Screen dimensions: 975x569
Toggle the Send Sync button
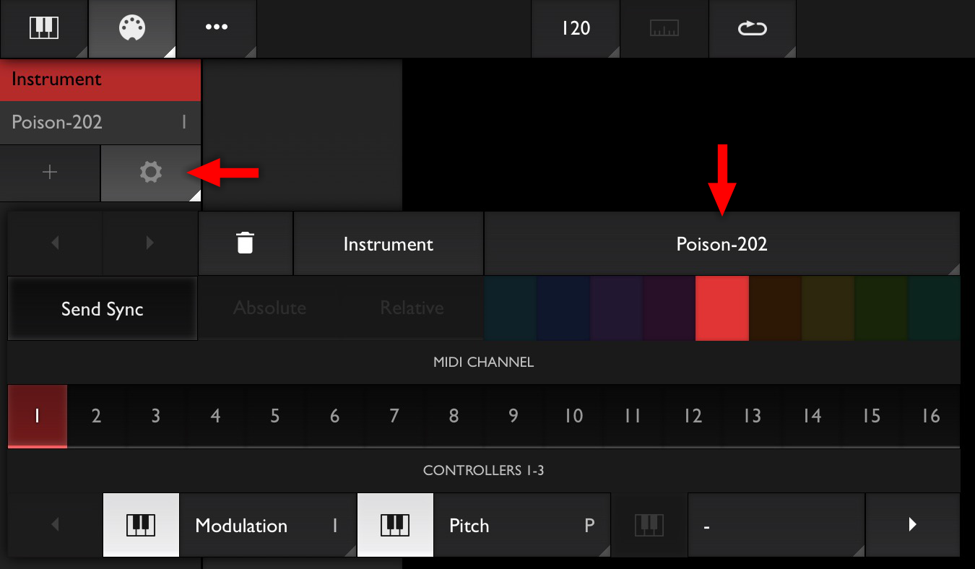coord(103,309)
